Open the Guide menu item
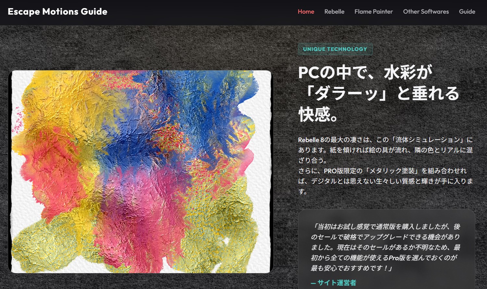487x289 pixels. [x=467, y=12]
